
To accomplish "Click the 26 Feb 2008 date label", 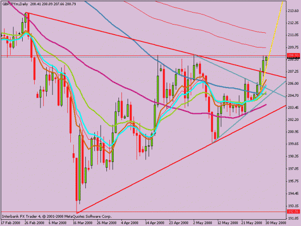I will click(x=35, y=223).
